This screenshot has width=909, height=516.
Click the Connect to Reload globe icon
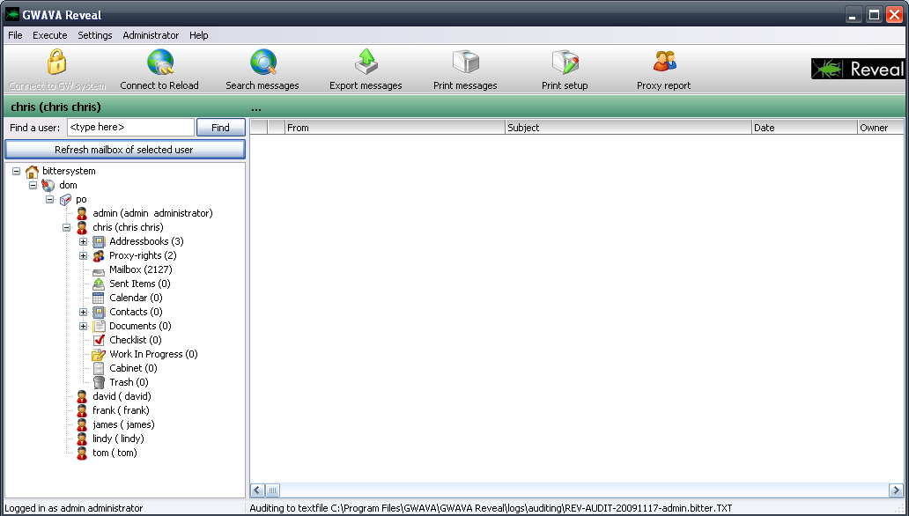point(160,62)
